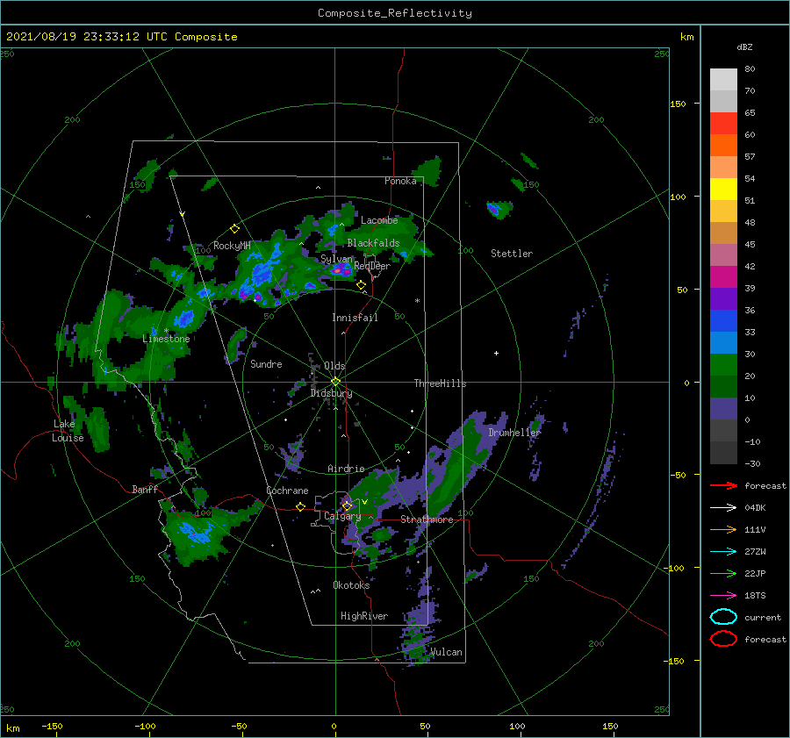Click the ThreeHills town label
Screen dimensions: 790x738
pyautogui.click(x=440, y=383)
